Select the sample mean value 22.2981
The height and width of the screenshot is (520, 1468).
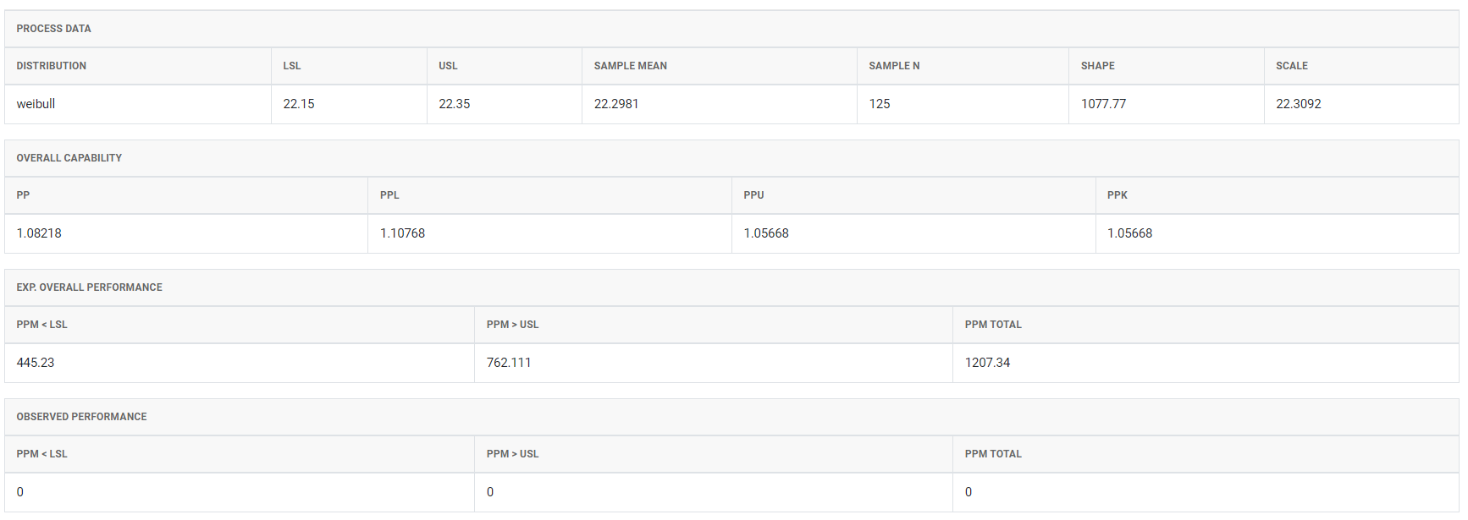[x=616, y=104]
